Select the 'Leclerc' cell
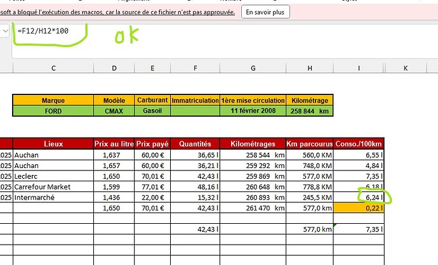Viewport: 438px width, 265px height. click(53, 176)
